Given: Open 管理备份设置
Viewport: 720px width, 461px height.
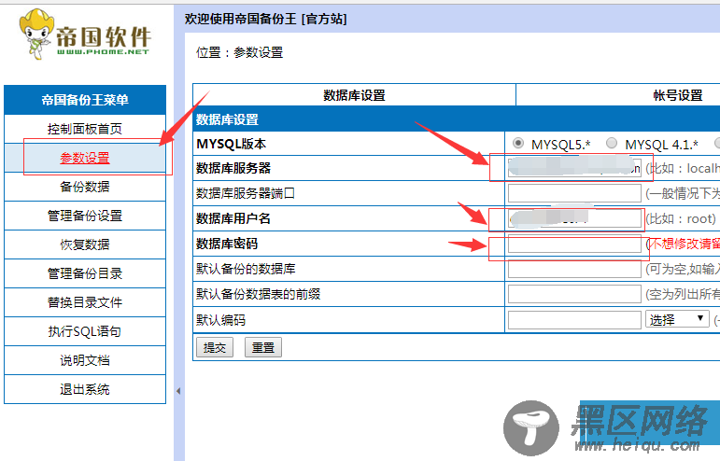Looking at the screenshot, I should click(x=85, y=216).
